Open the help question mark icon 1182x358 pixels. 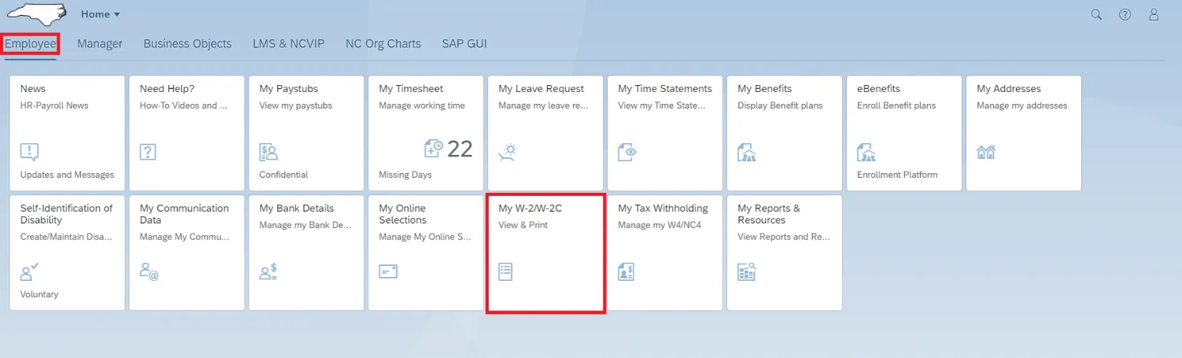click(x=1125, y=14)
